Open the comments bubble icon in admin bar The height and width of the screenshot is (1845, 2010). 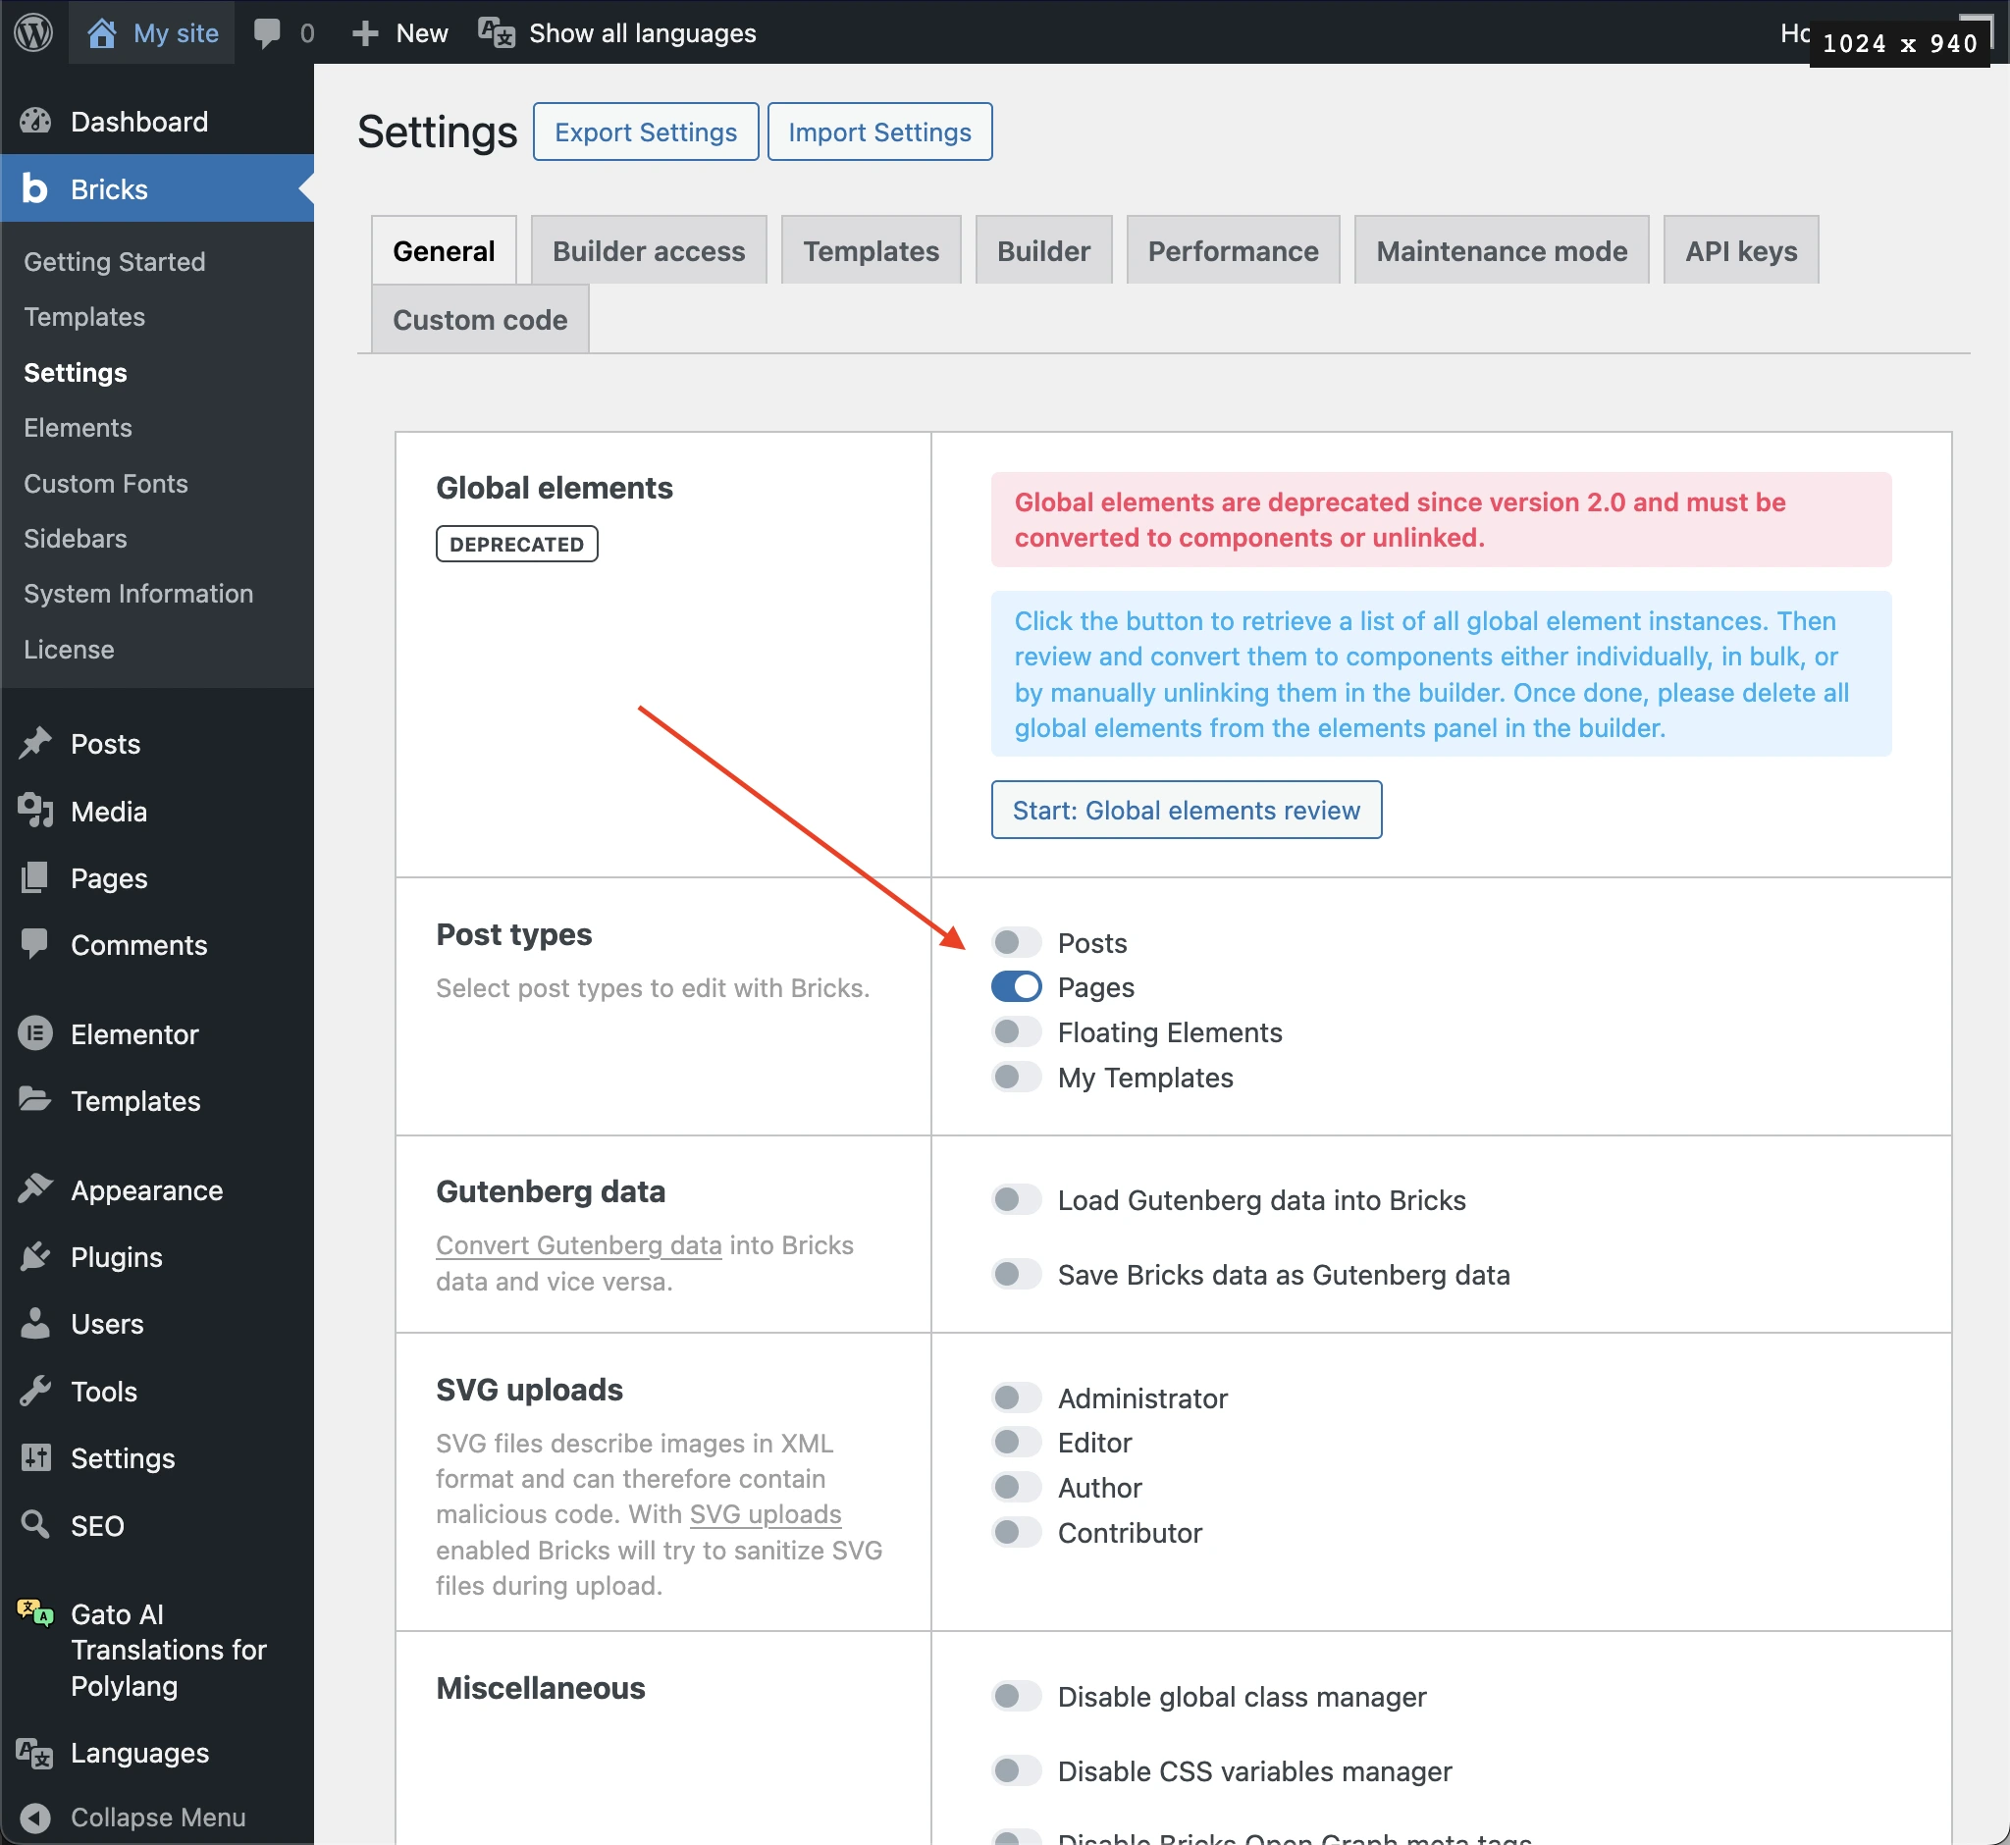tap(267, 32)
